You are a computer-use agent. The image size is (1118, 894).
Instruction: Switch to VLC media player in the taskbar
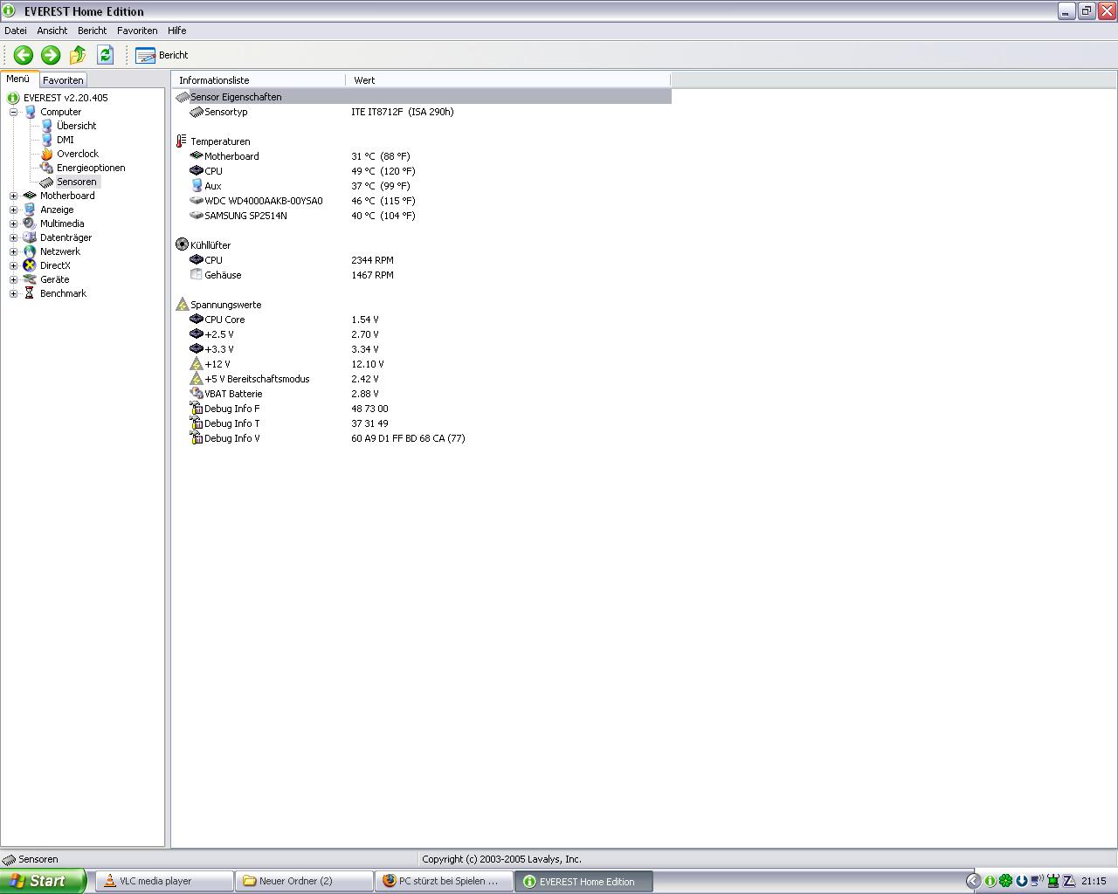164,881
